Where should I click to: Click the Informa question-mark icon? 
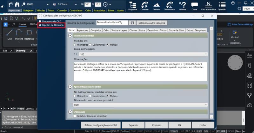click(183, 5)
